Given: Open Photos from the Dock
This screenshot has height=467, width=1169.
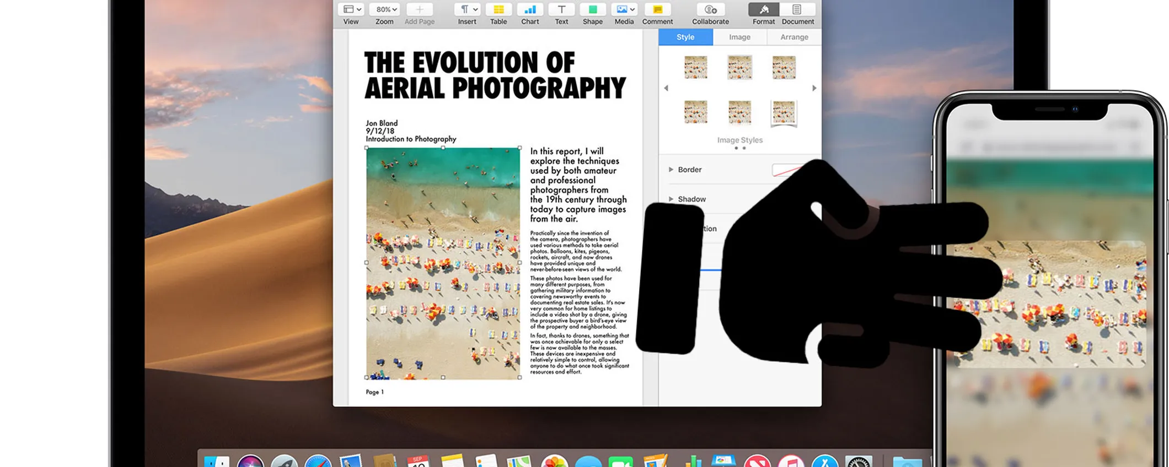Looking at the screenshot, I should [554, 461].
